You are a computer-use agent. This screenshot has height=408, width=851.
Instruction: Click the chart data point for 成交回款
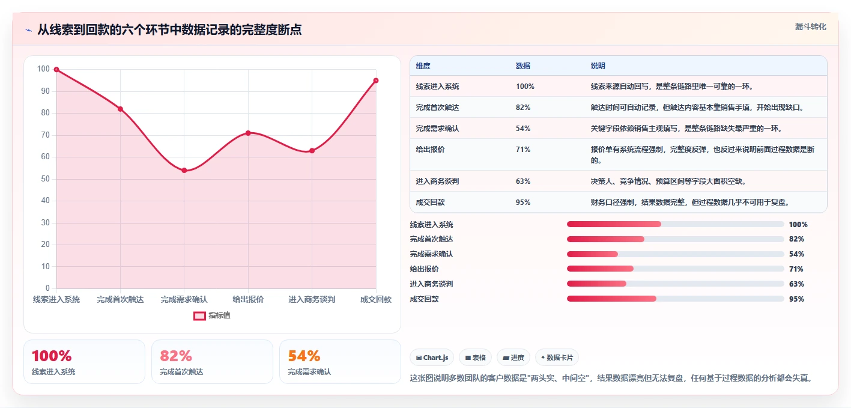click(376, 81)
